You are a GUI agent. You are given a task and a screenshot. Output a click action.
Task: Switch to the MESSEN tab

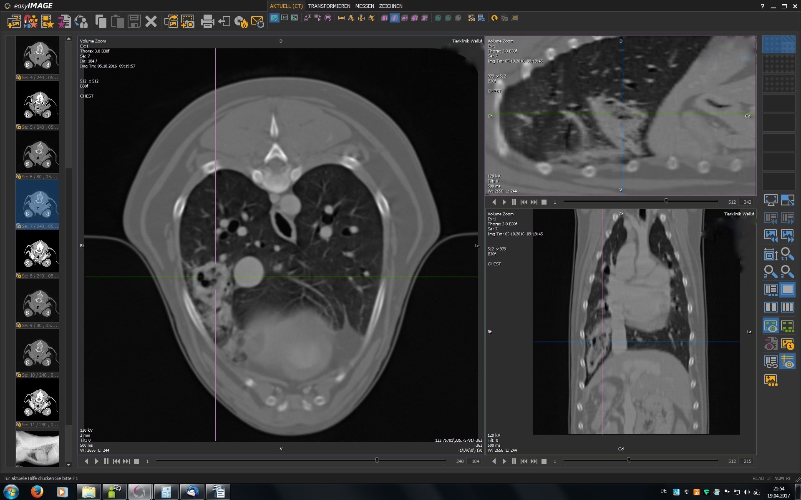point(365,6)
